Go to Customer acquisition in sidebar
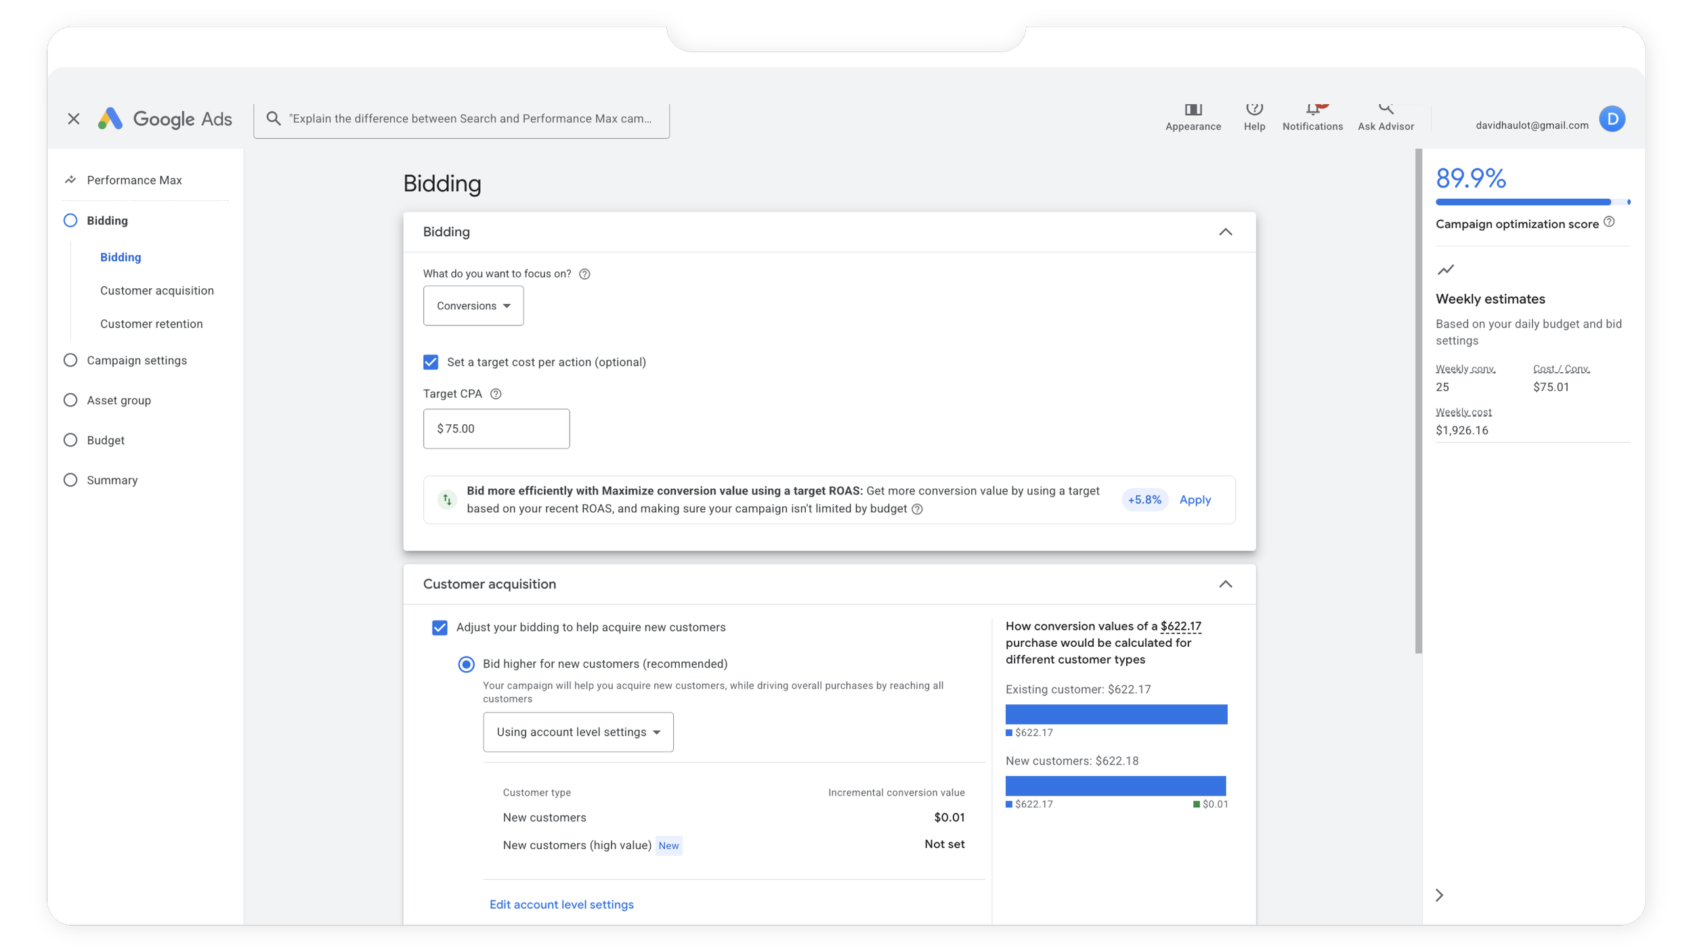Viewport: 1693px width, 952px height. (x=157, y=291)
